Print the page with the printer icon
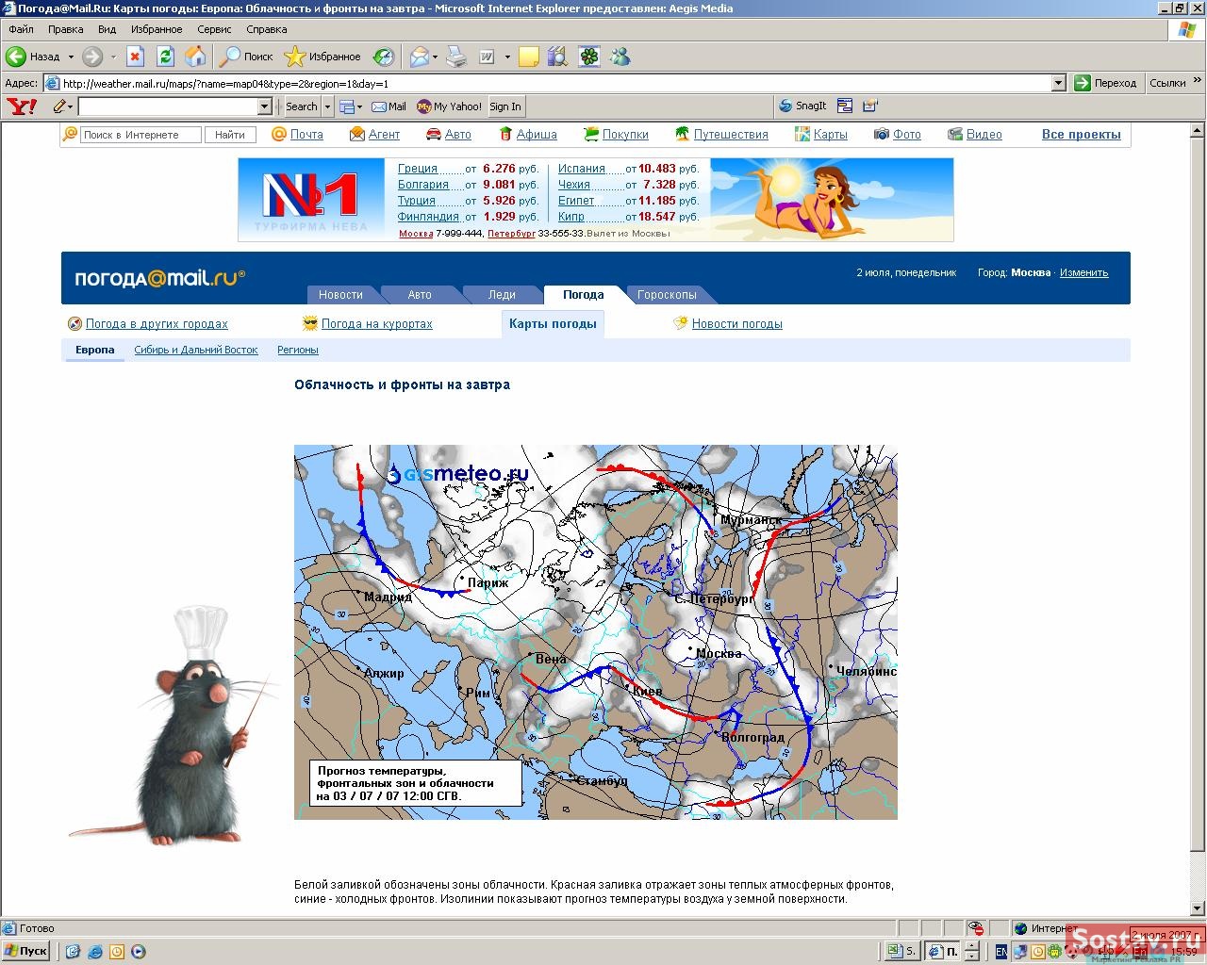The image size is (1207, 965). [456, 57]
